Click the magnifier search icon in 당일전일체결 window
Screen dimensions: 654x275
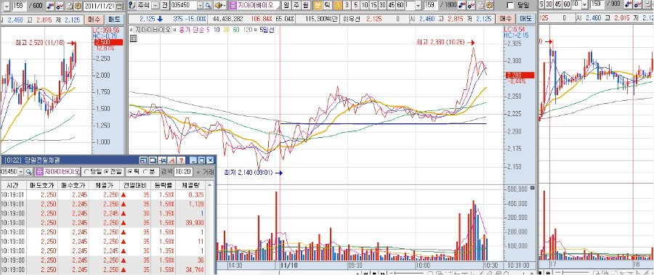pos(29,171)
